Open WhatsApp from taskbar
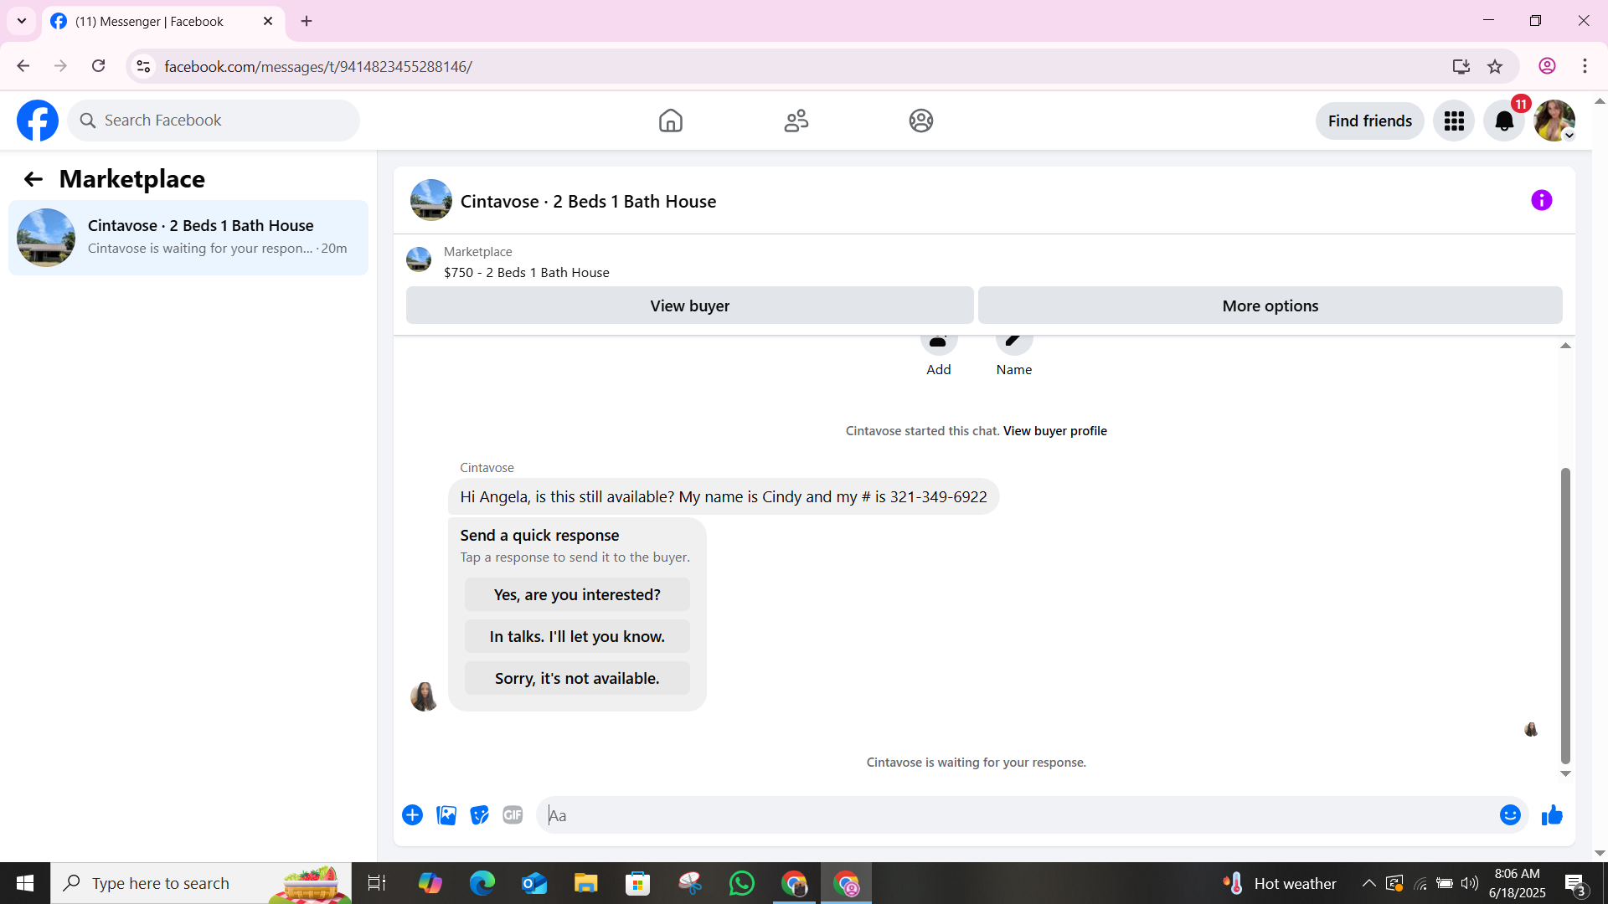This screenshot has height=904, width=1608. pyautogui.click(x=742, y=883)
